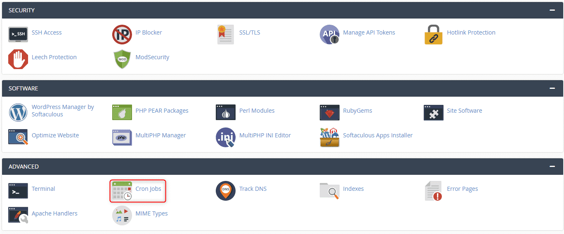Click the SSL/TLS certificate icon
Screen dimensions: 564x234
click(226, 35)
